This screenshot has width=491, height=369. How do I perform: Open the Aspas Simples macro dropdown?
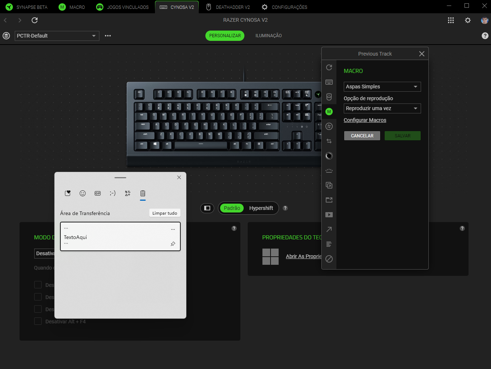coord(382,87)
